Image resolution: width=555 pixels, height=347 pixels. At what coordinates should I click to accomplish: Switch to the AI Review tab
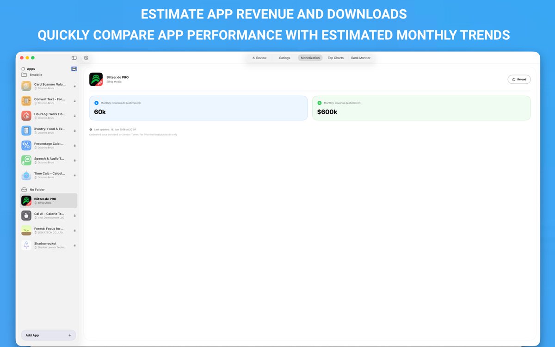pyautogui.click(x=259, y=58)
